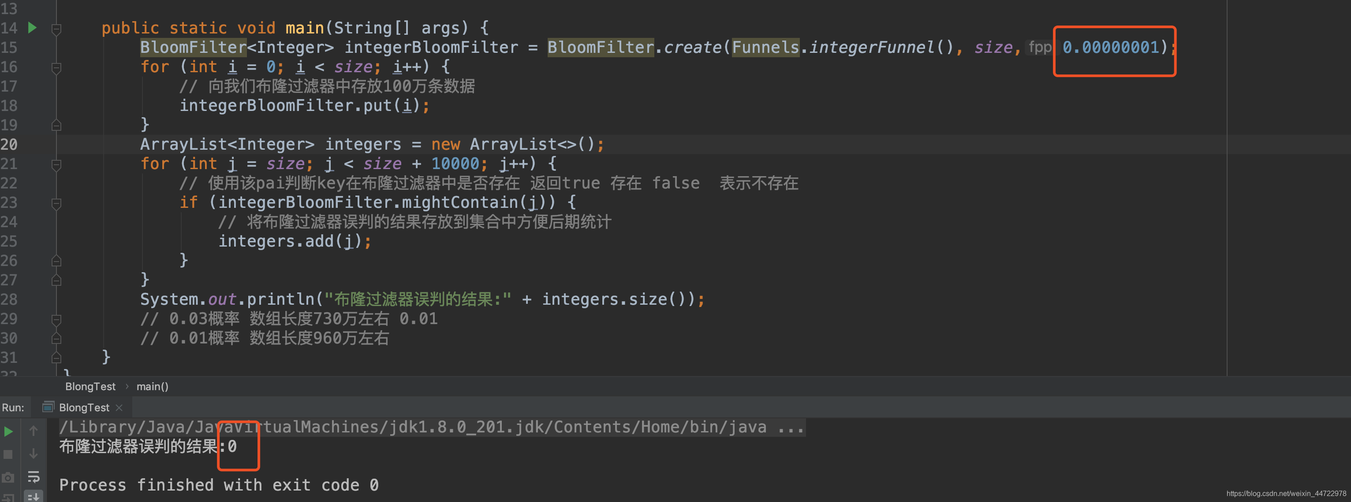1351x502 pixels.
Task: Go up the stack trace in the Run console
Action: tap(34, 431)
